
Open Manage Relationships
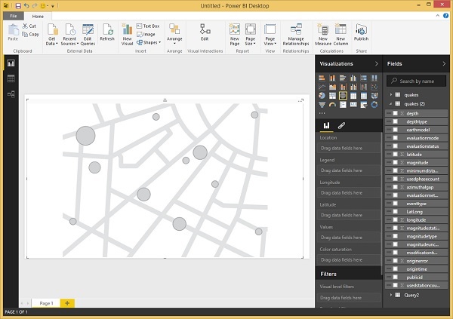(296, 30)
